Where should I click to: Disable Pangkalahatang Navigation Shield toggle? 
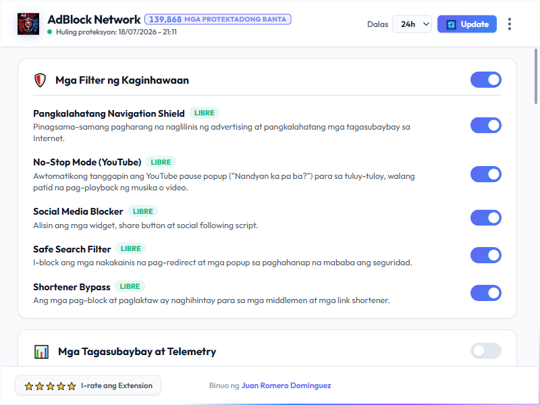[485, 126]
